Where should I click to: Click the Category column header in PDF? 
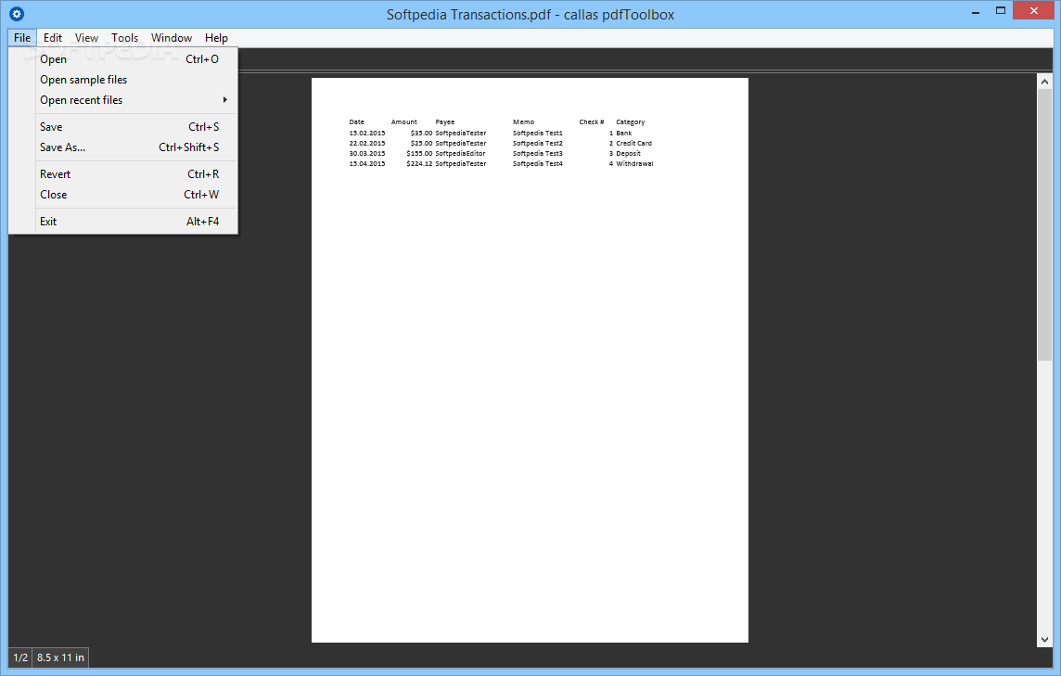point(630,122)
